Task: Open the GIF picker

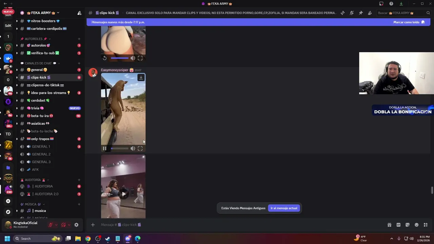Action: (x=398, y=225)
